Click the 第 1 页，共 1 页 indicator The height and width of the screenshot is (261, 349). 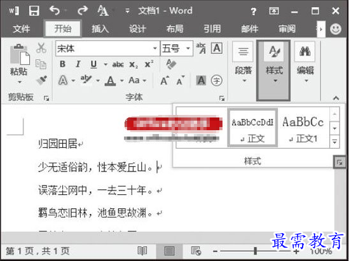click(x=38, y=251)
